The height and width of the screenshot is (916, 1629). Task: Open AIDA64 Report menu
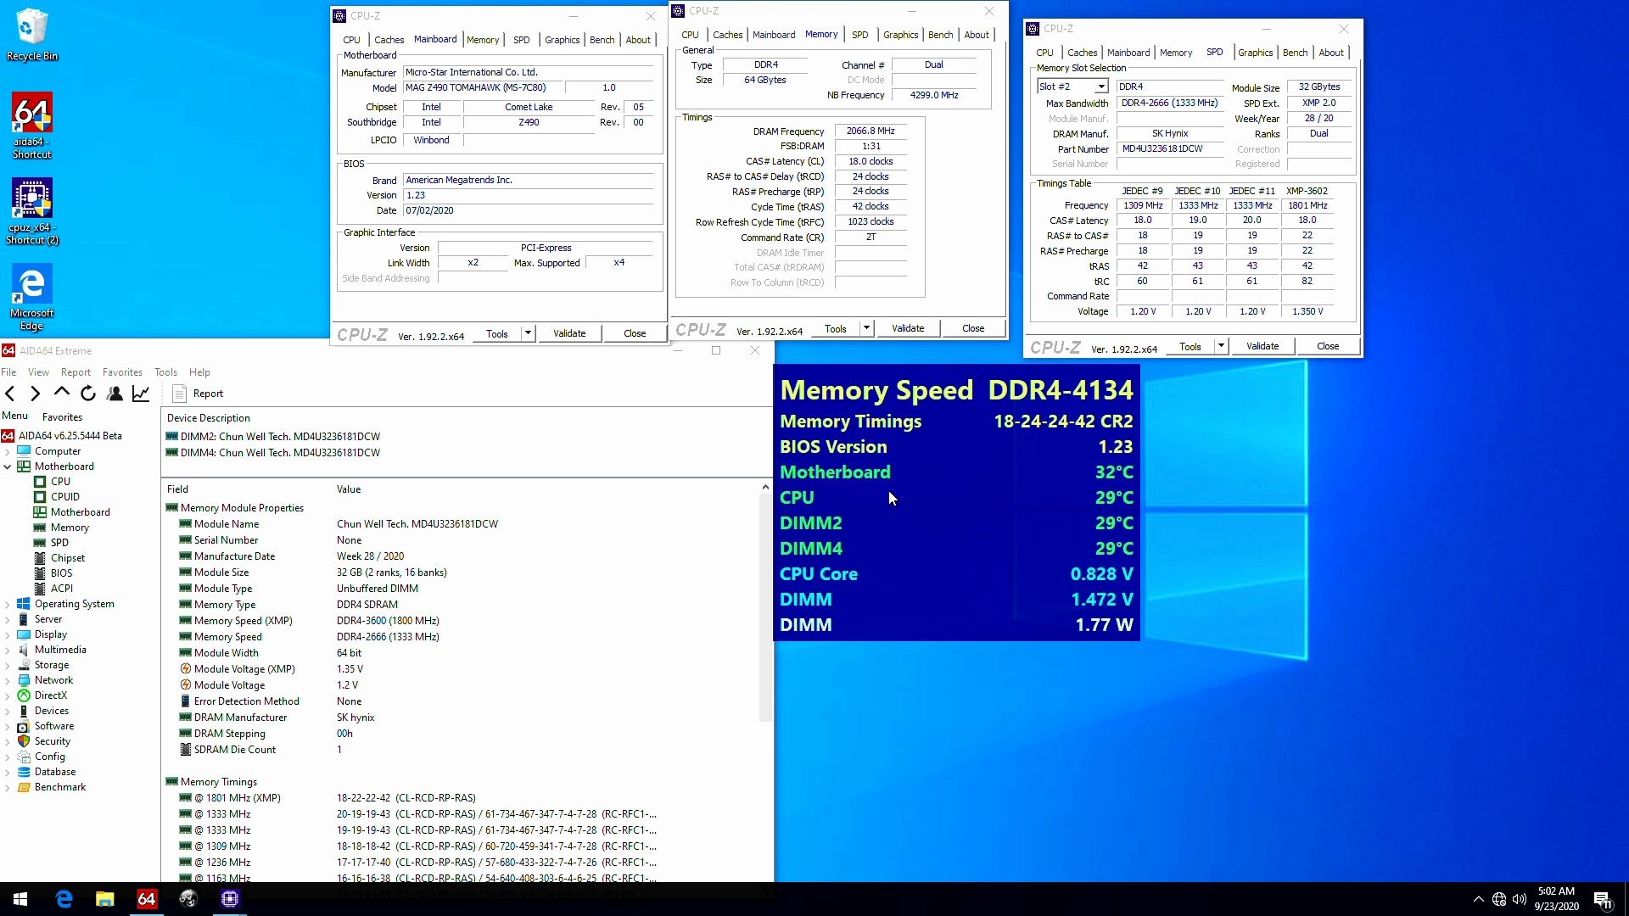76,372
